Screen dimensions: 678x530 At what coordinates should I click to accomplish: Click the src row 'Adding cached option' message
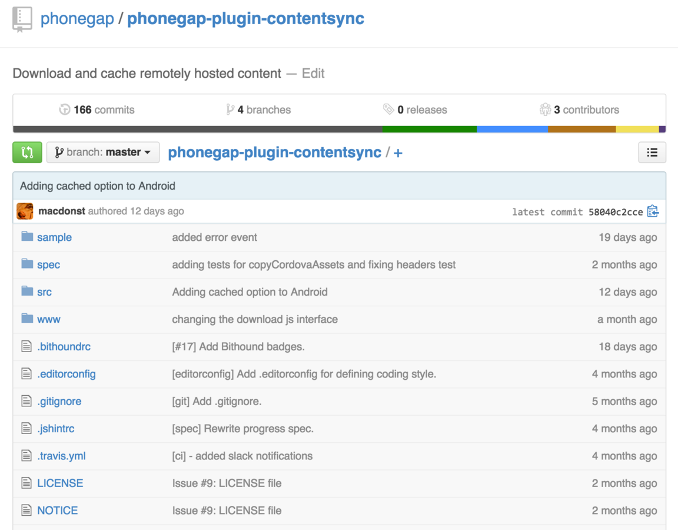(250, 291)
